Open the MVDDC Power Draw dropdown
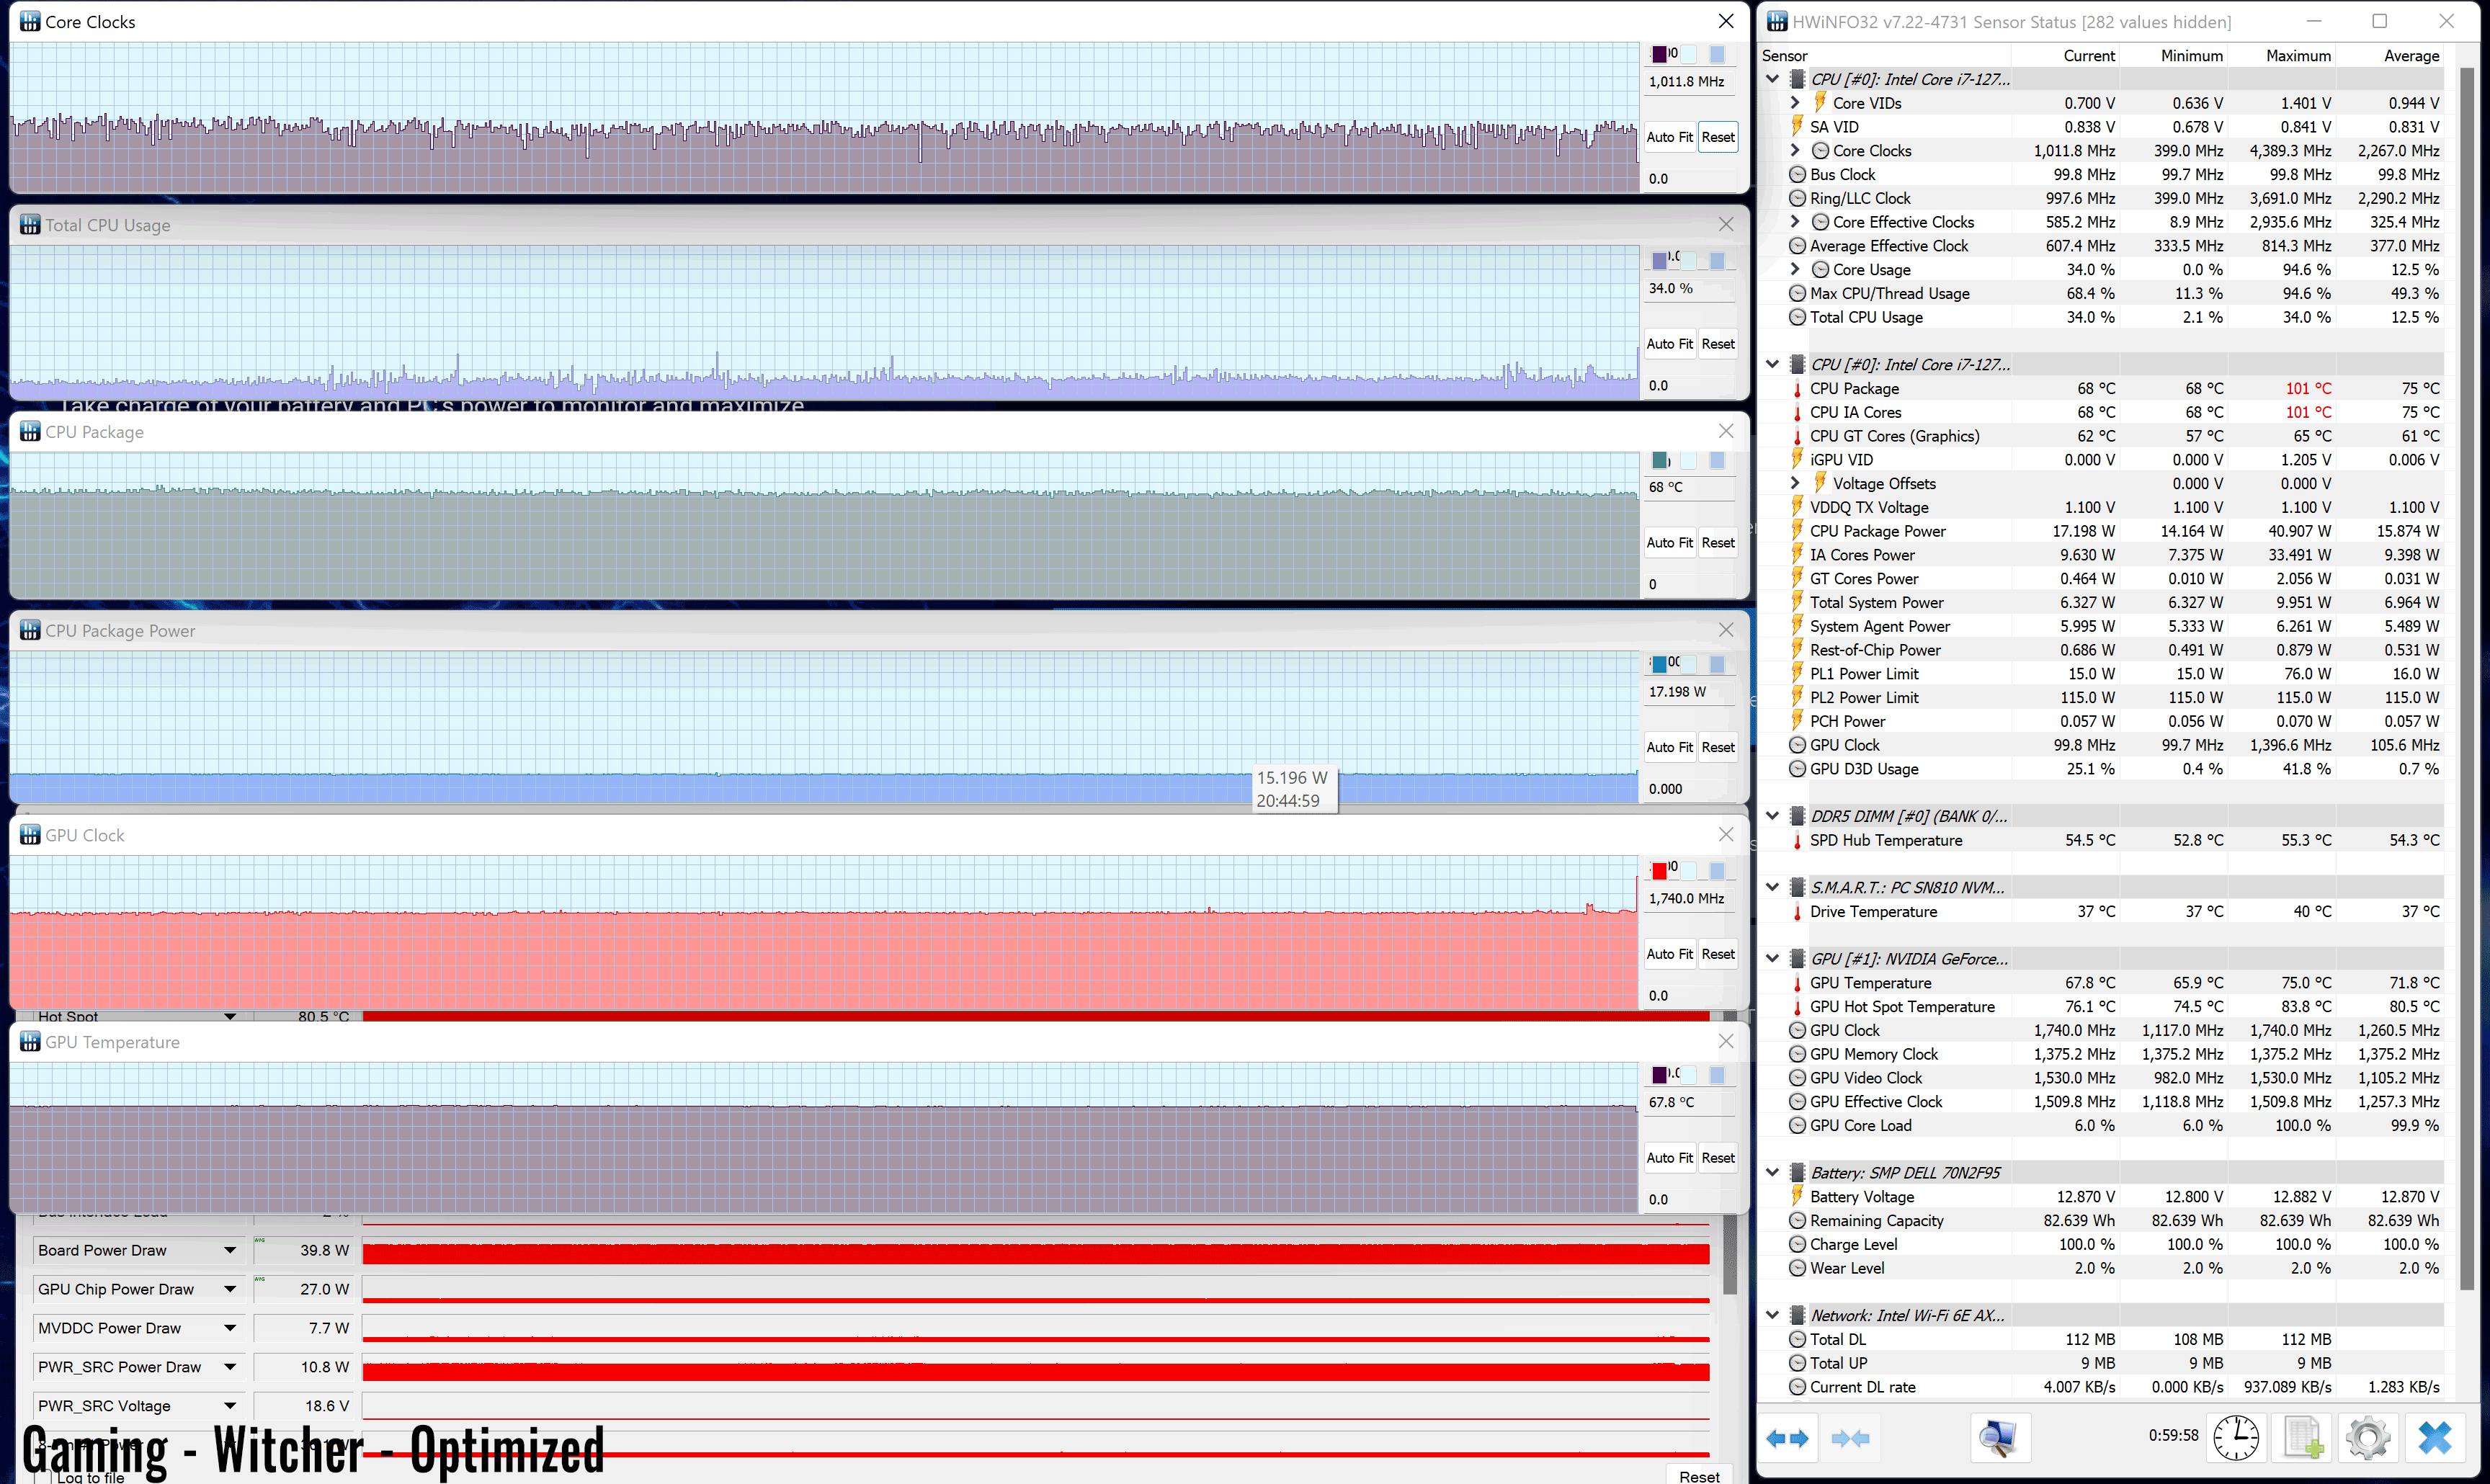 (x=230, y=1328)
